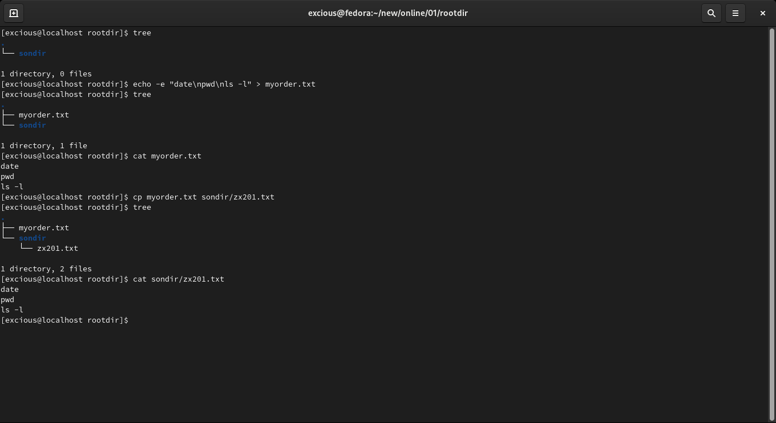
Task: Click the window title excious@fedora path
Action: [388, 13]
